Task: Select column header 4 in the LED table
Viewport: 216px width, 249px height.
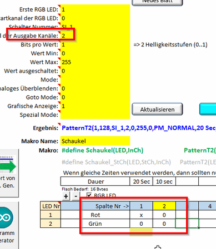Action: point(207,206)
